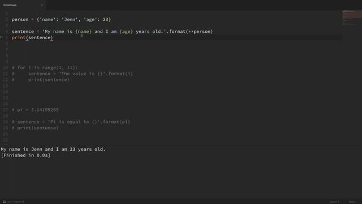Click the Line, Column indicator in status bar
The width and height of the screenshot is (362, 204).
(15, 202)
